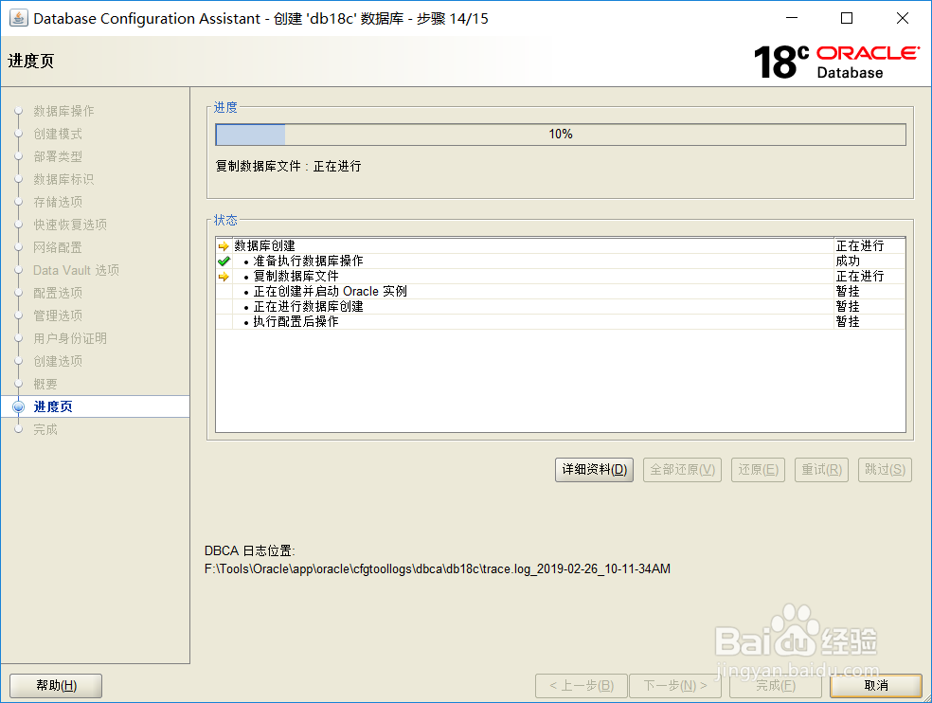Click the 10% progress bar
This screenshot has width=932, height=703.
pos(561,134)
